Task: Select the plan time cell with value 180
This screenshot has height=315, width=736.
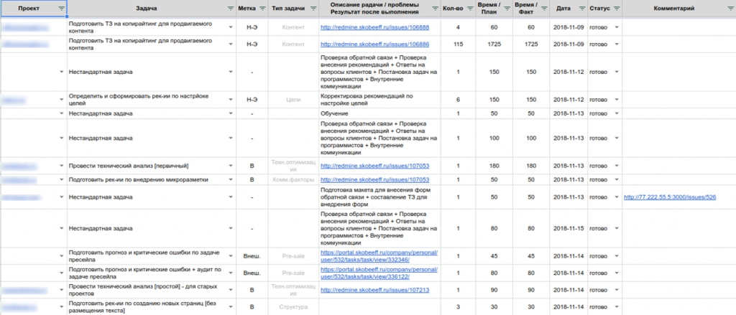Action: coord(494,166)
